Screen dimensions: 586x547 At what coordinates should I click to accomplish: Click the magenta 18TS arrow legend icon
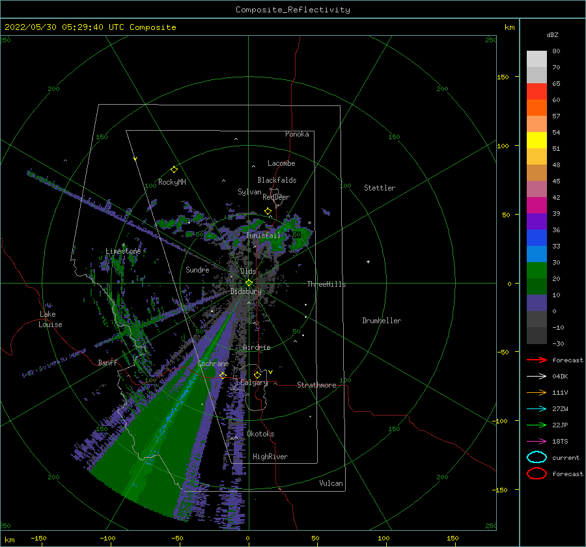coord(537,442)
